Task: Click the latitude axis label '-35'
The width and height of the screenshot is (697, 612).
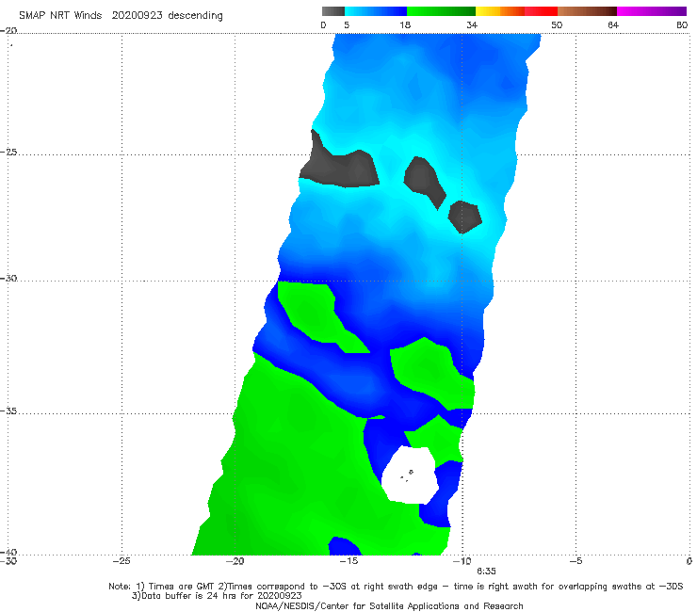Action: point(8,411)
